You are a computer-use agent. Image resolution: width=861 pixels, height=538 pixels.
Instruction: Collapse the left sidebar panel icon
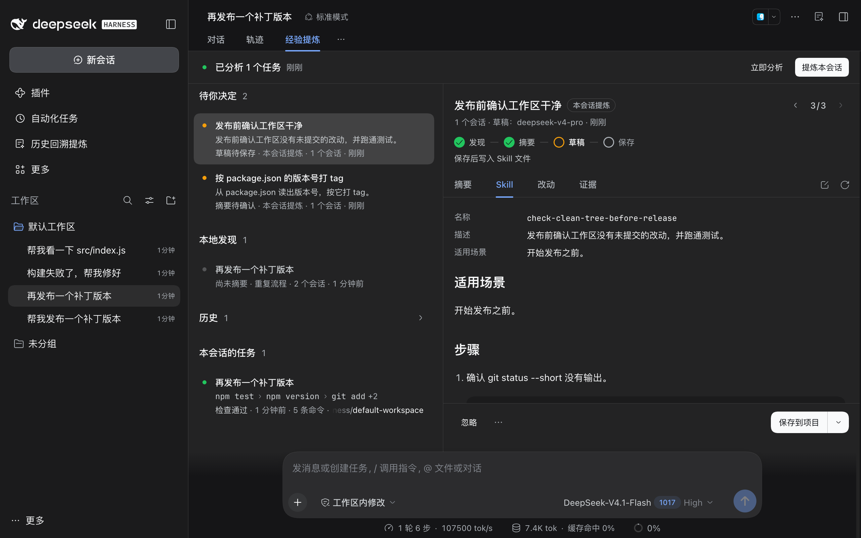click(x=171, y=24)
